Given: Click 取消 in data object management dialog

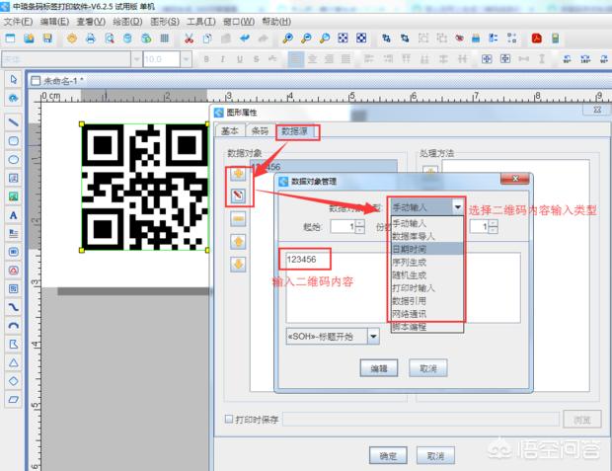Looking at the screenshot, I should click(x=428, y=368).
